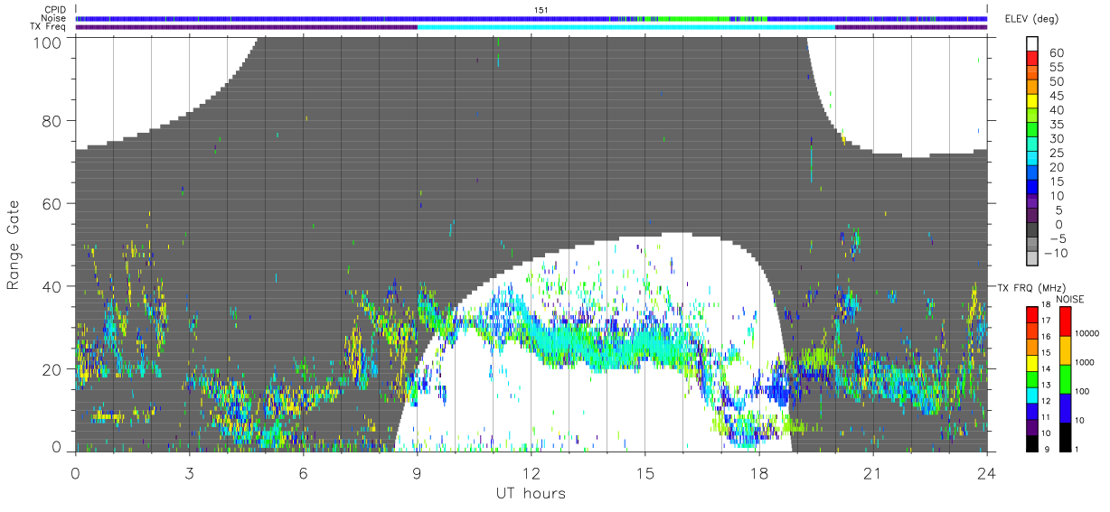Pick the red 55–60 segment of ELEV color bar
This screenshot has width=1110, height=512.
pos(1033,60)
